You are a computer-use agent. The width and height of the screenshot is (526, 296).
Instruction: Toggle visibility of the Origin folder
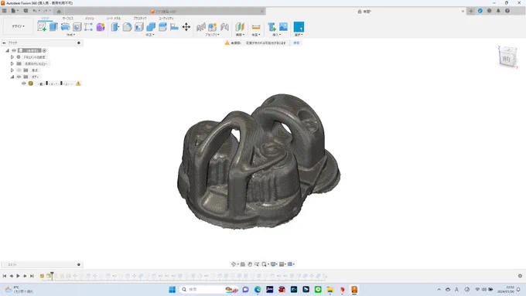[x=19, y=70]
